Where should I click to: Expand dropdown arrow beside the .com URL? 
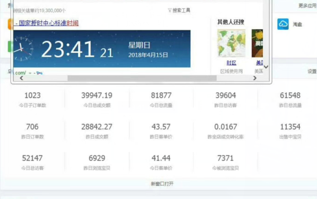click(x=30, y=73)
